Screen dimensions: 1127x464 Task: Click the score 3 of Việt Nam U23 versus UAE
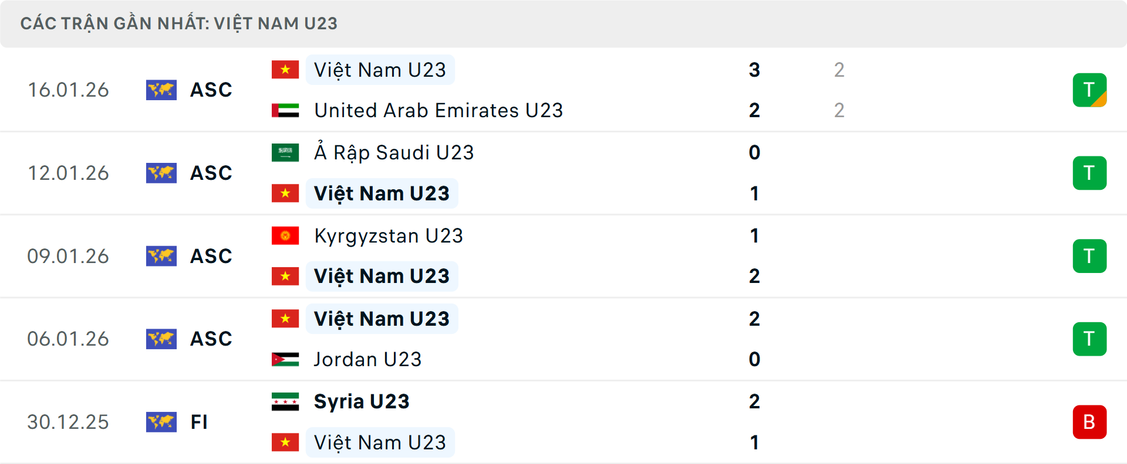pyautogui.click(x=754, y=70)
